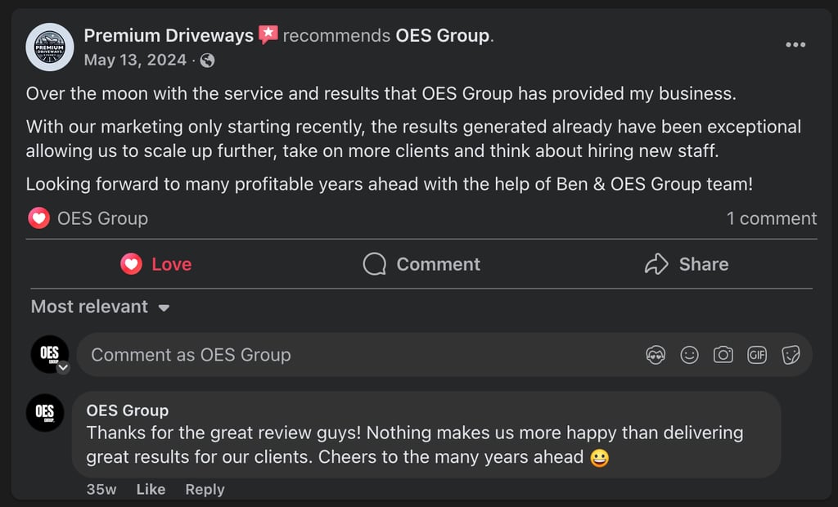Viewport: 838px width, 507px height.
Task: Click the public globe audience icon
Action: click(x=208, y=61)
